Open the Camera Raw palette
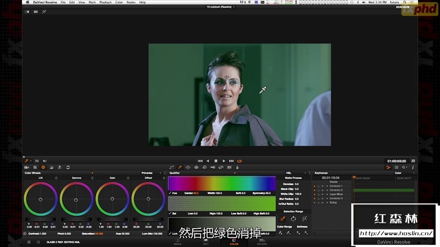The image size is (440, 247). (27, 167)
